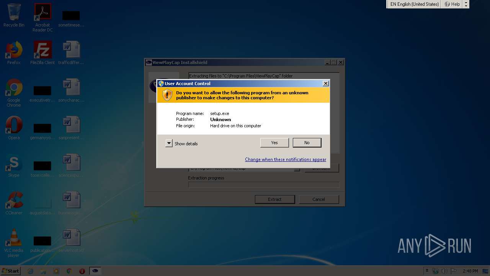490x276 pixels.
Task: Show hidden tray icons arrow
Action: tap(427, 271)
